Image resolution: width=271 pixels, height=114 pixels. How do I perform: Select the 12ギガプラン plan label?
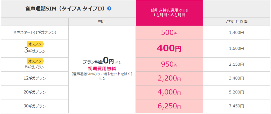[x=35, y=78]
